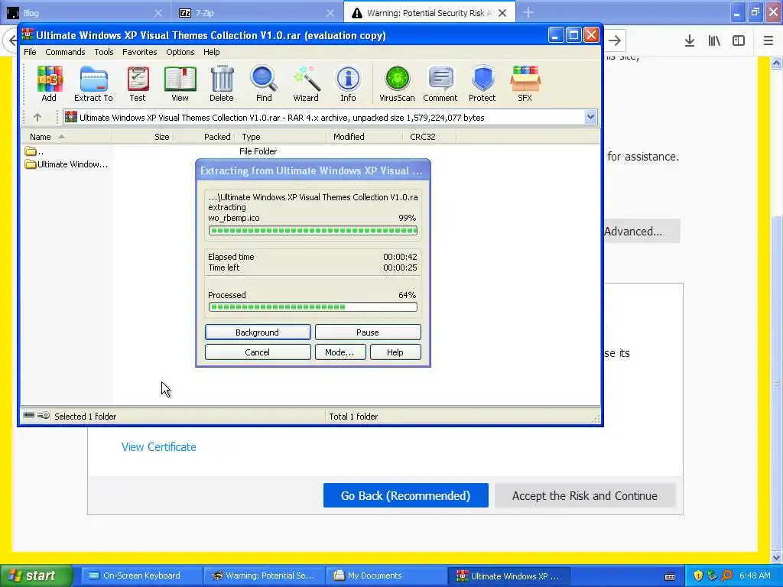Run the Test archive tool
Image resolution: width=783 pixels, height=587 pixels.
coord(138,84)
